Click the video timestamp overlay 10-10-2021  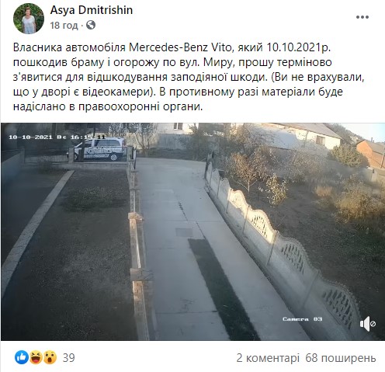coord(57,137)
